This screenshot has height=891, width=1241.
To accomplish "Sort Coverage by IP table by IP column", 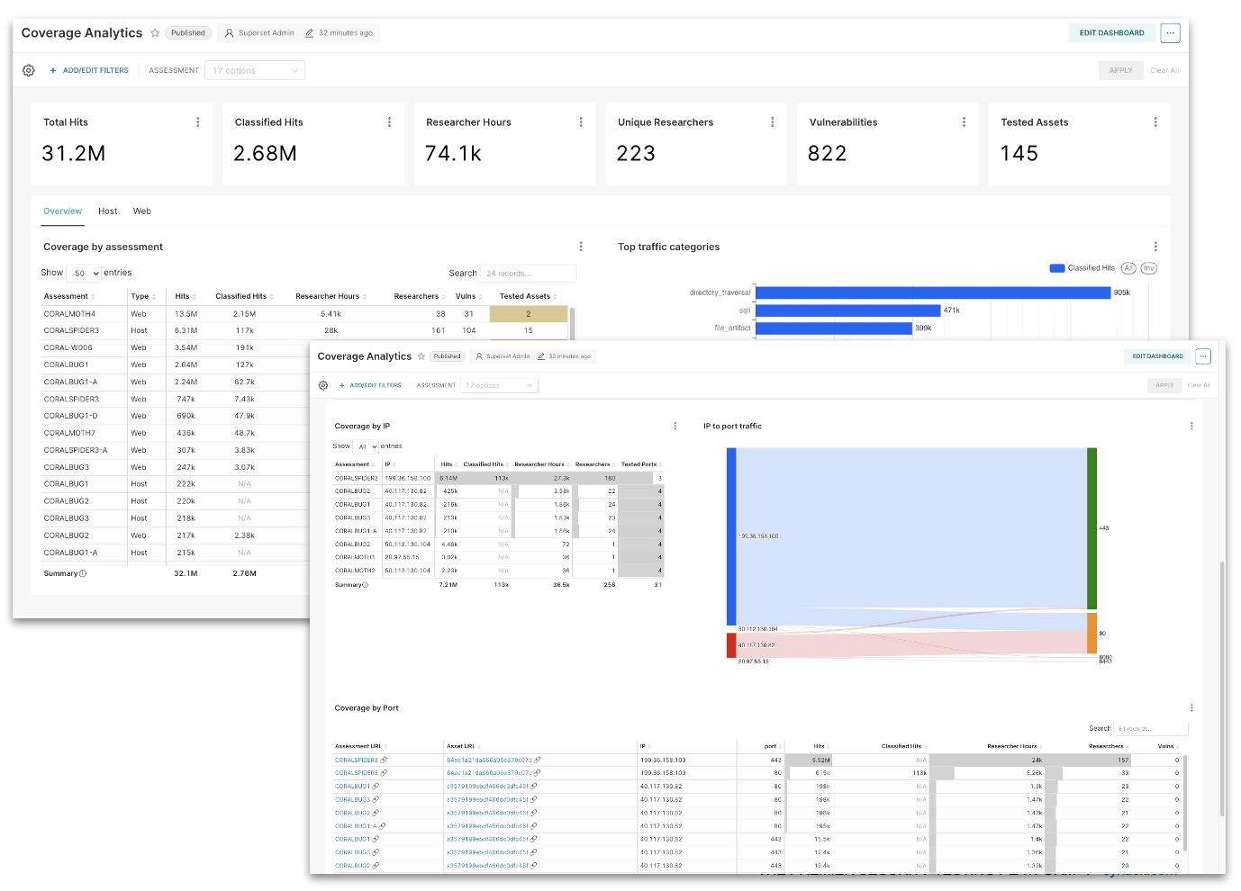I will (390, 464).
